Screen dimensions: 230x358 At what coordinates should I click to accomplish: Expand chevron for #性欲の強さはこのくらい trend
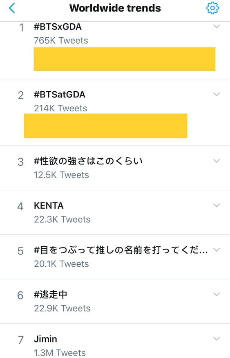pos(217,161)
